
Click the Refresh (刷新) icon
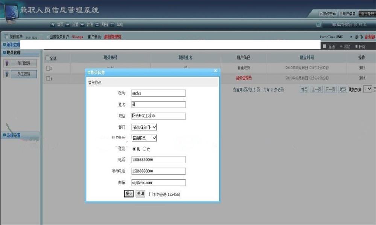(x=97, y=25)
